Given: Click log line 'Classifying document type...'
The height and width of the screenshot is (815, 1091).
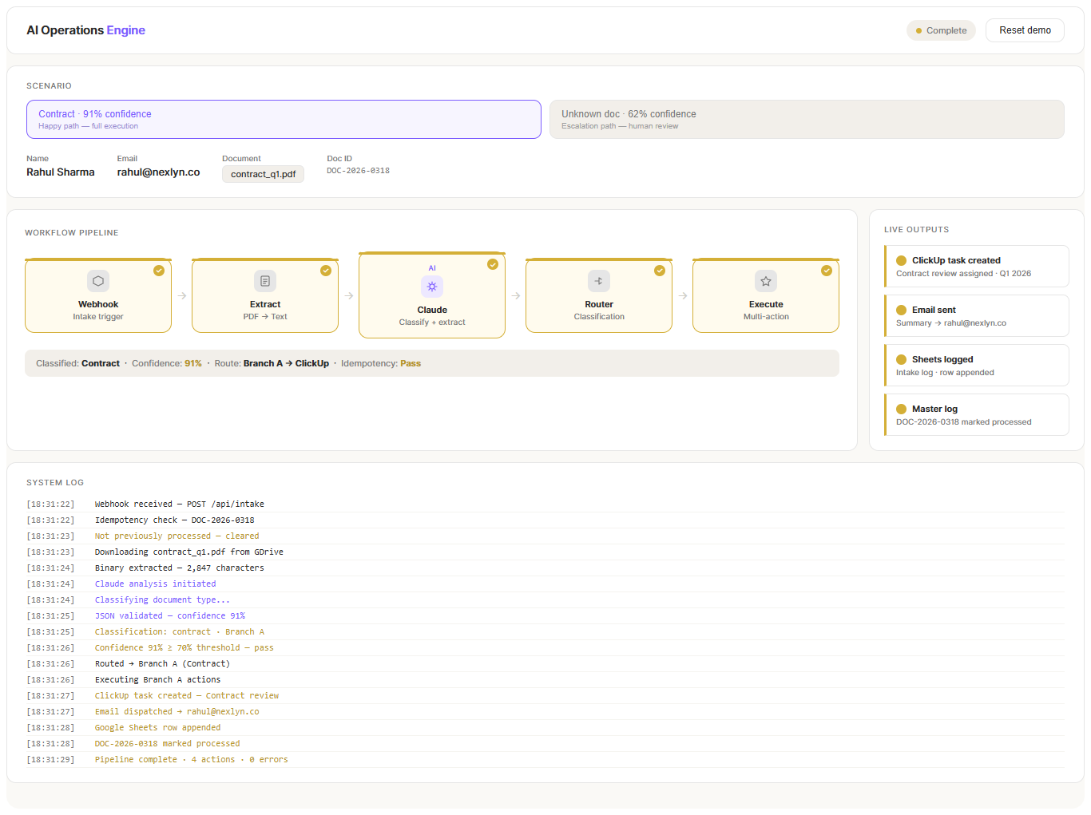Looking at the screenshot, I should 162,600.
